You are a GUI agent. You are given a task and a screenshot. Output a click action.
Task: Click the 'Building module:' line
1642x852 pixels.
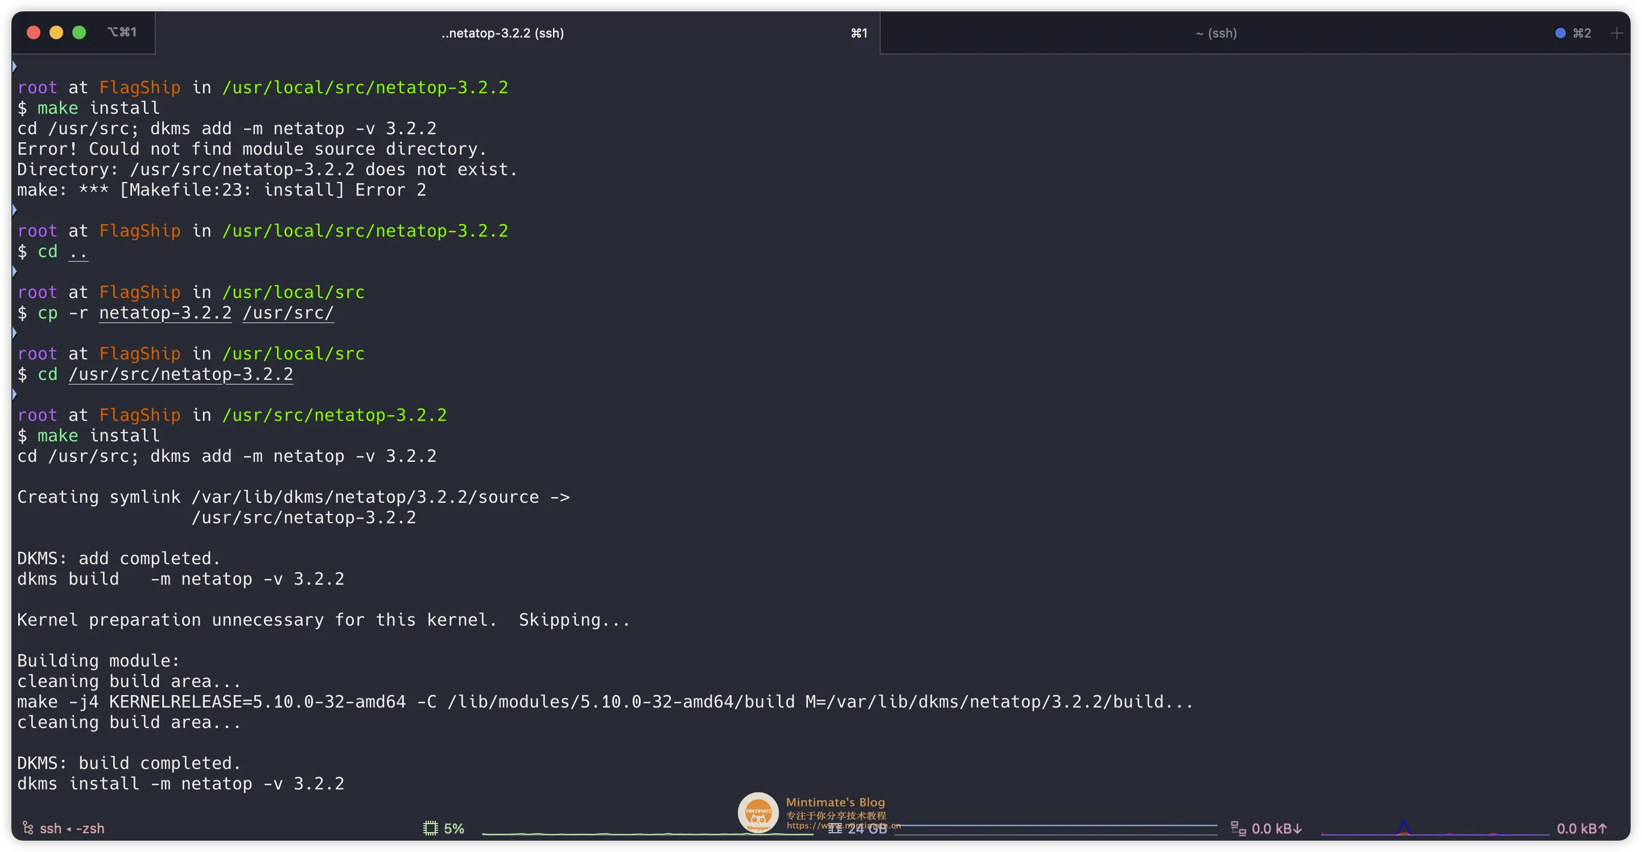[98, 661]
